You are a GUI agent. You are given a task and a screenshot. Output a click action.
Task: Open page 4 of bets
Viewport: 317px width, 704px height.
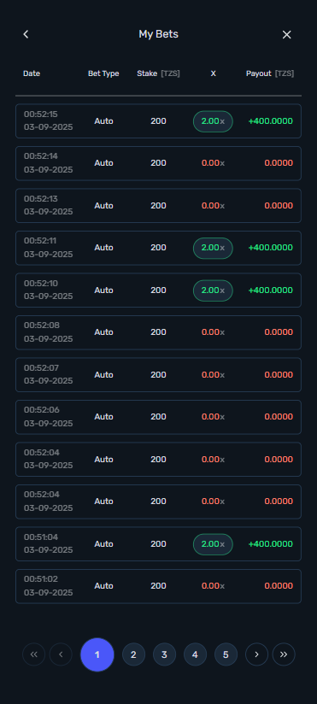195,654
